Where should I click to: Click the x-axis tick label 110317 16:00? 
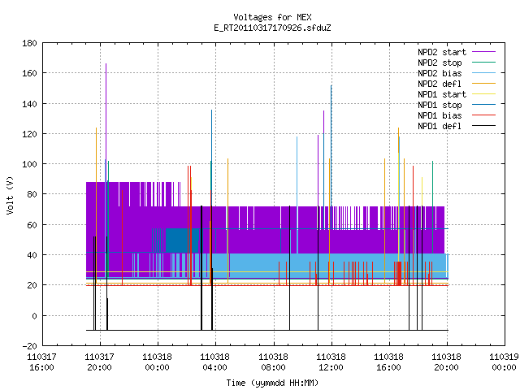pyautogui.click(x=41, y=362)
